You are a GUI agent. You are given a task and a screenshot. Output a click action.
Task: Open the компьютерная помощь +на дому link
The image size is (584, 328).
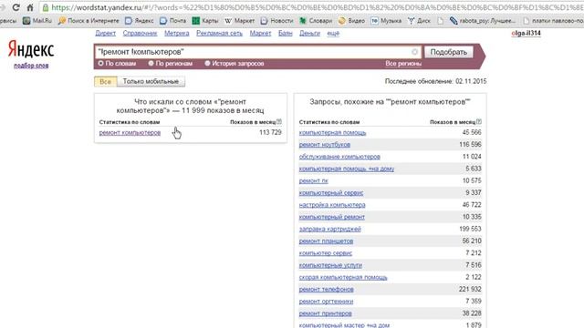(x=347, y=169)
